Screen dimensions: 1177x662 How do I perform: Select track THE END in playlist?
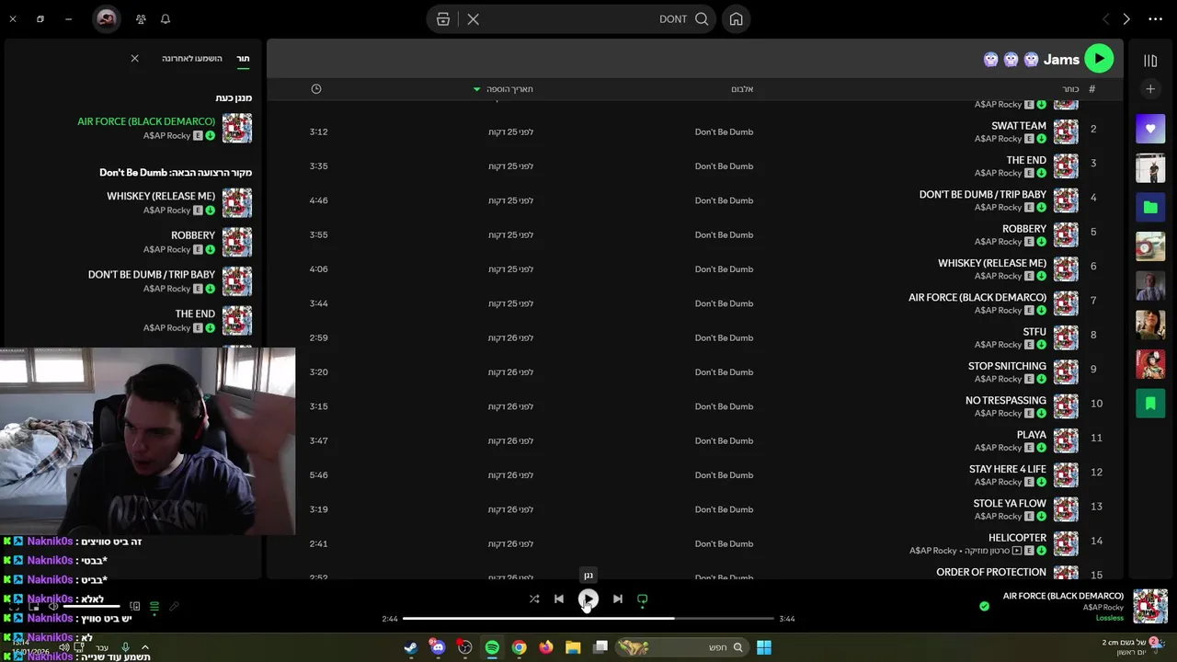click(1026, 160)
